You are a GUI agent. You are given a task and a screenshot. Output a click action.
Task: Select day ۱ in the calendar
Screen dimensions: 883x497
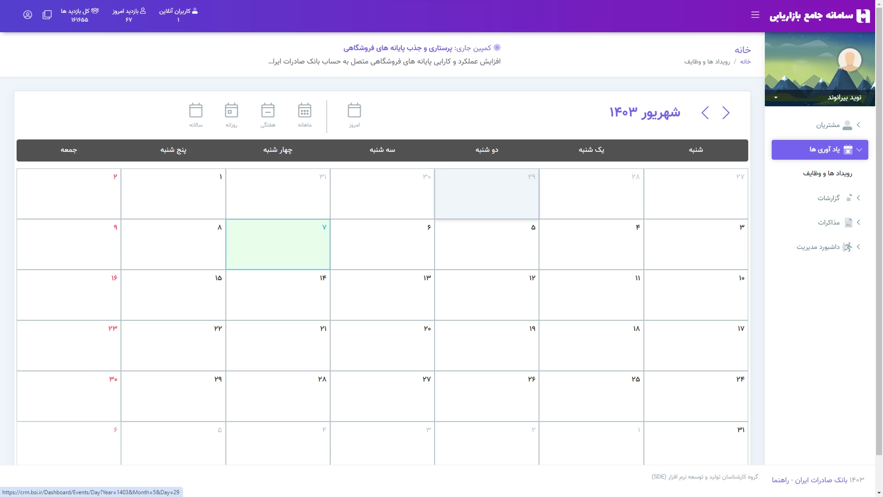click(173, 194)
